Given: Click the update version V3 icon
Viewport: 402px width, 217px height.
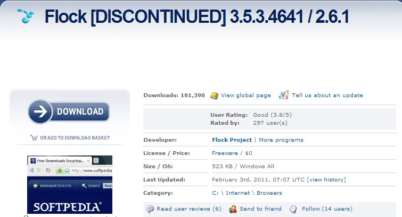Looking at the screenshot, I should [x=284, y=95].
